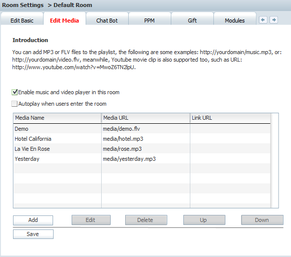Click the Delete media button

point(146,220)
